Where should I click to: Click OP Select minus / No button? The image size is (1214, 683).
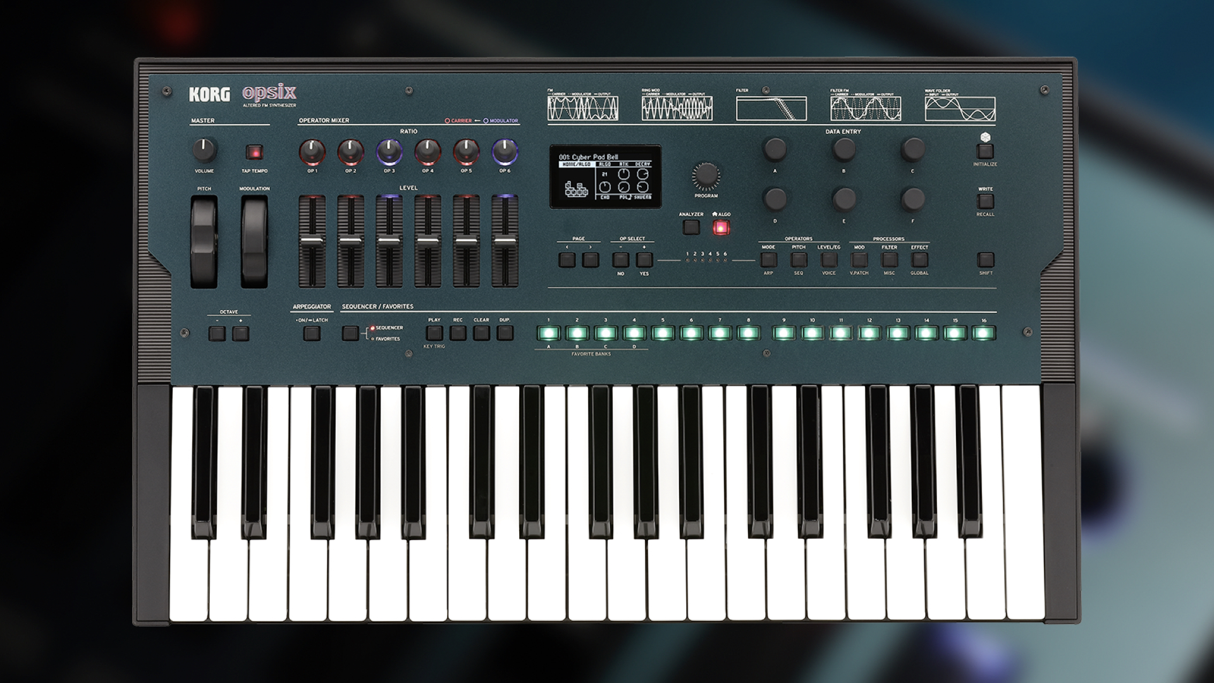pos(621,259)
